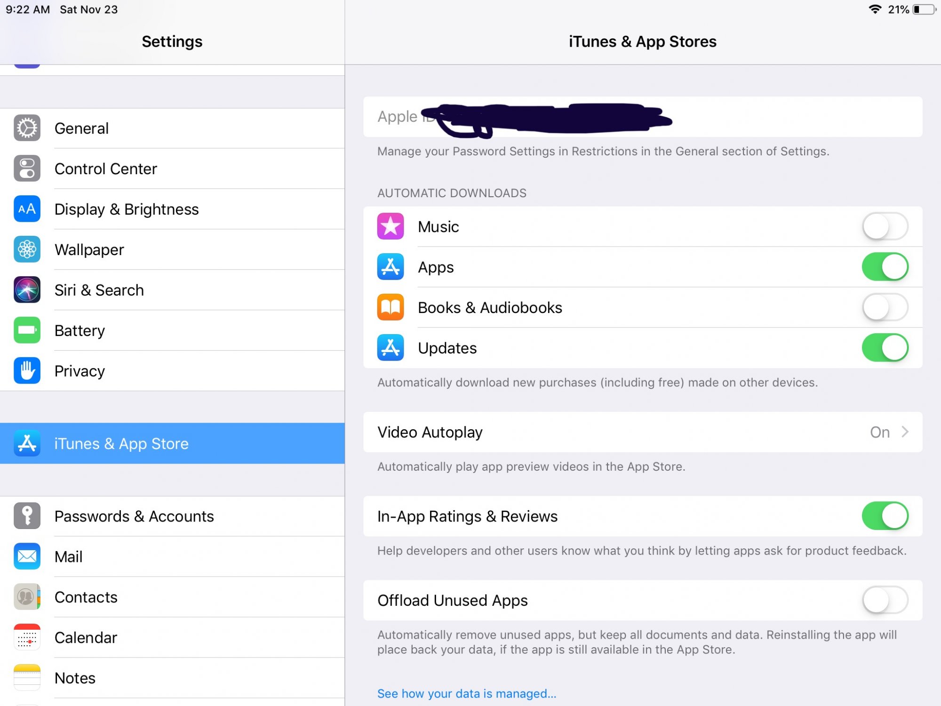Open Passwords & Accounts settings
Image resolution: width=941 pixels, height=706 pixels.
point(172,516)
